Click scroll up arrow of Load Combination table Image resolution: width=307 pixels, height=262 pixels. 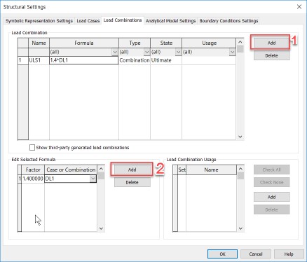(240, 42)
